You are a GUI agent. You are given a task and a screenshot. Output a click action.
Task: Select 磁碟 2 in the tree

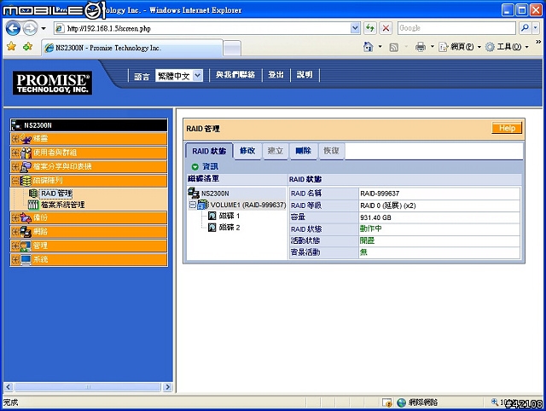tap(229, 228)
